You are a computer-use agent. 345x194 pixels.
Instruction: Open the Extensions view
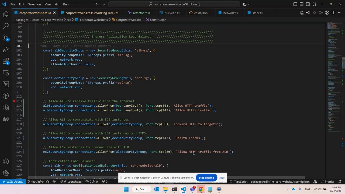point(6,61)
